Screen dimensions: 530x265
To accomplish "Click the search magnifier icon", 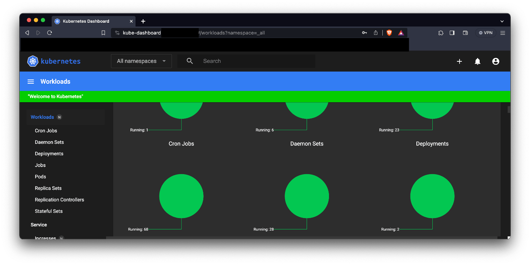I will point(190,61).
